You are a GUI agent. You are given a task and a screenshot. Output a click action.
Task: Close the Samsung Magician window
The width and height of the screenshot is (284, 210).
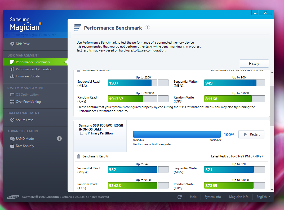tap(265, 13)
